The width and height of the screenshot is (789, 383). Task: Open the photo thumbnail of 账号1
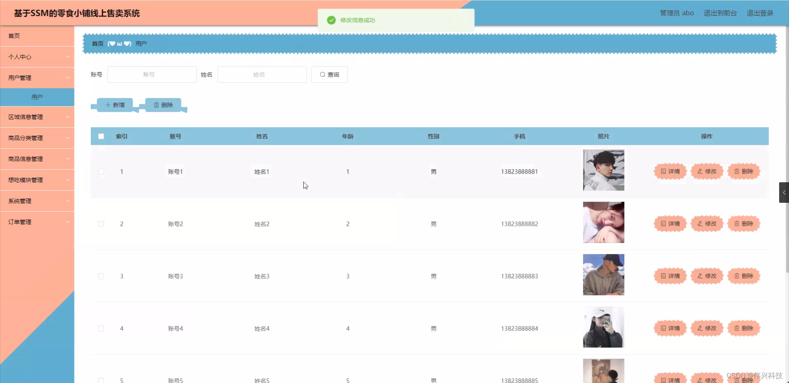click(x=603, y=170)
